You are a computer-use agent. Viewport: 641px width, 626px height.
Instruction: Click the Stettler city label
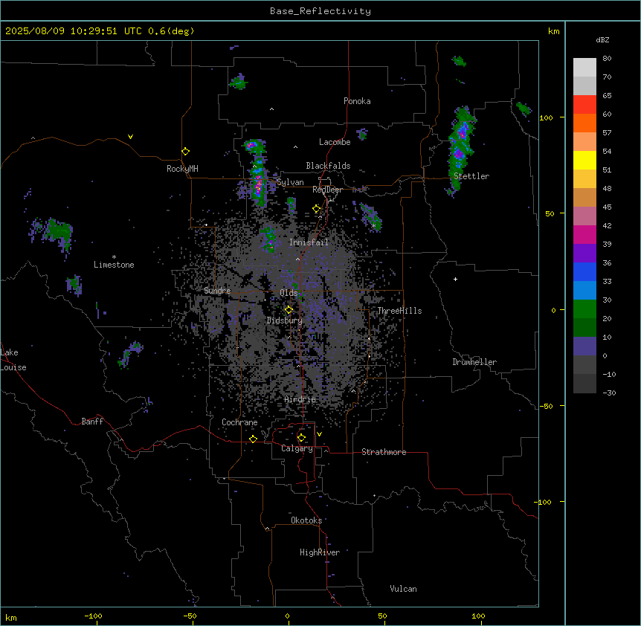point(471,176)
